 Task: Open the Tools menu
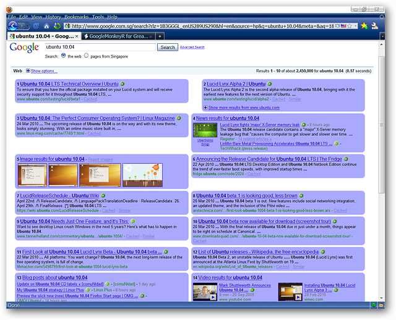98,17
